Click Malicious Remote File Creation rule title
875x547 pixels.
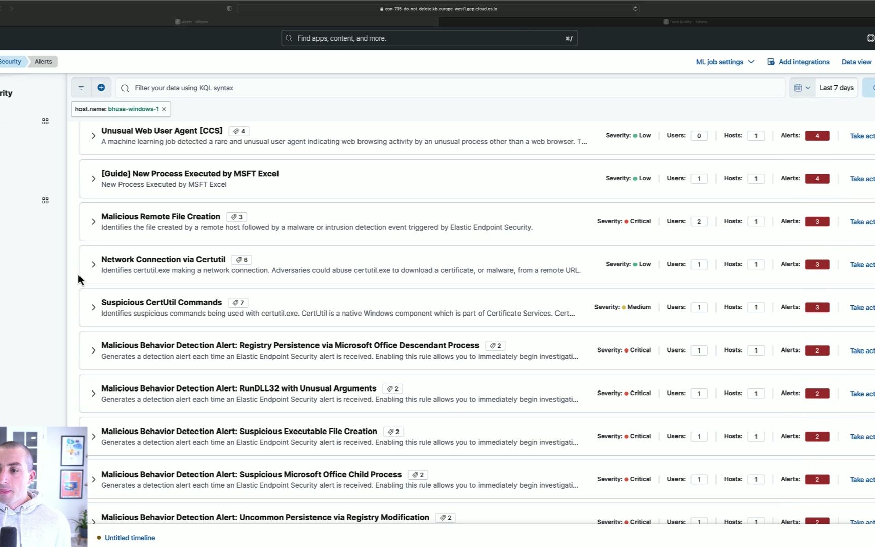coord(161,216)
